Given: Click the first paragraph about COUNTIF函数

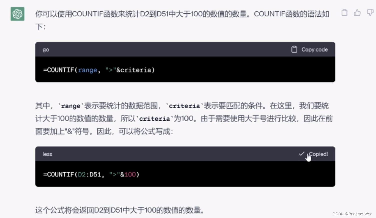Looking at the screenshot, I should (x=182, y=20).
